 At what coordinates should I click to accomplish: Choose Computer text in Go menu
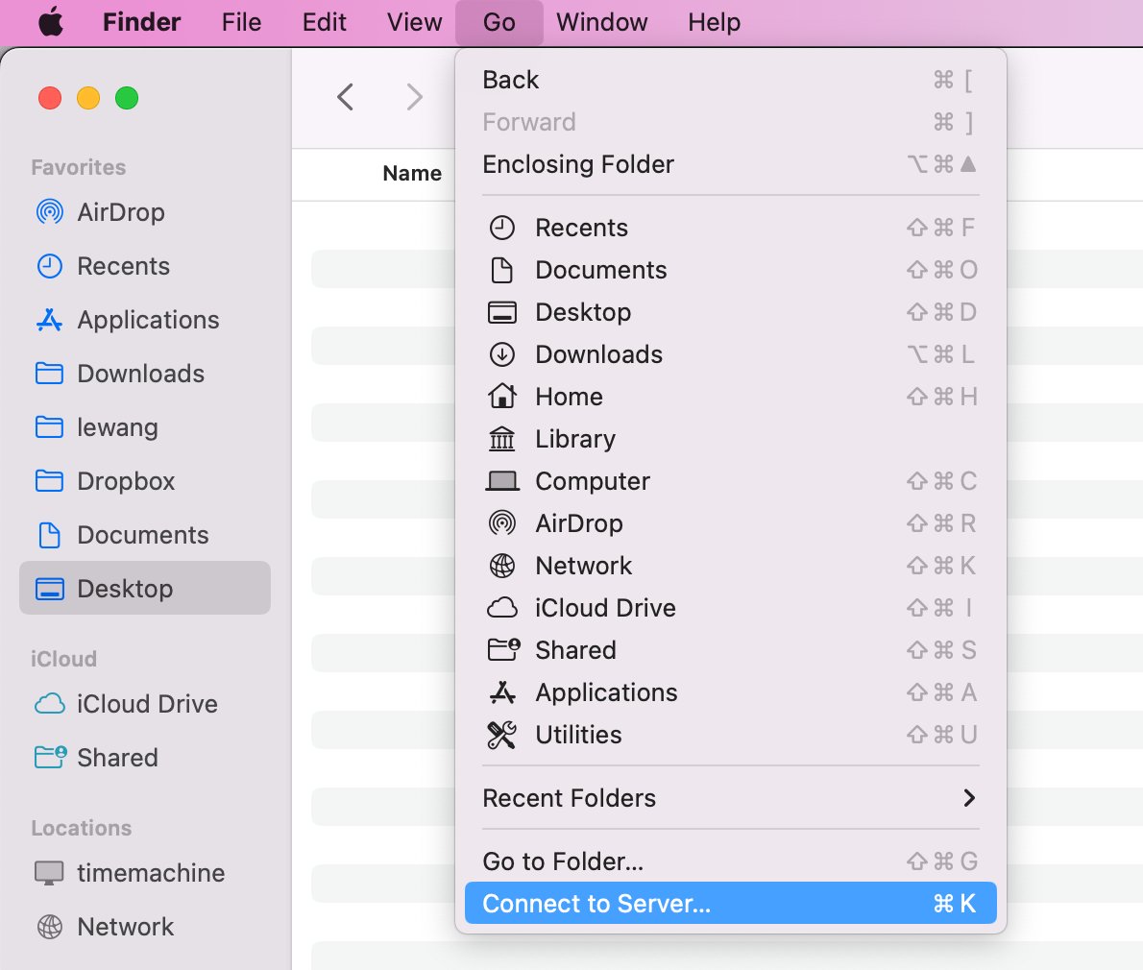(593, 481)
